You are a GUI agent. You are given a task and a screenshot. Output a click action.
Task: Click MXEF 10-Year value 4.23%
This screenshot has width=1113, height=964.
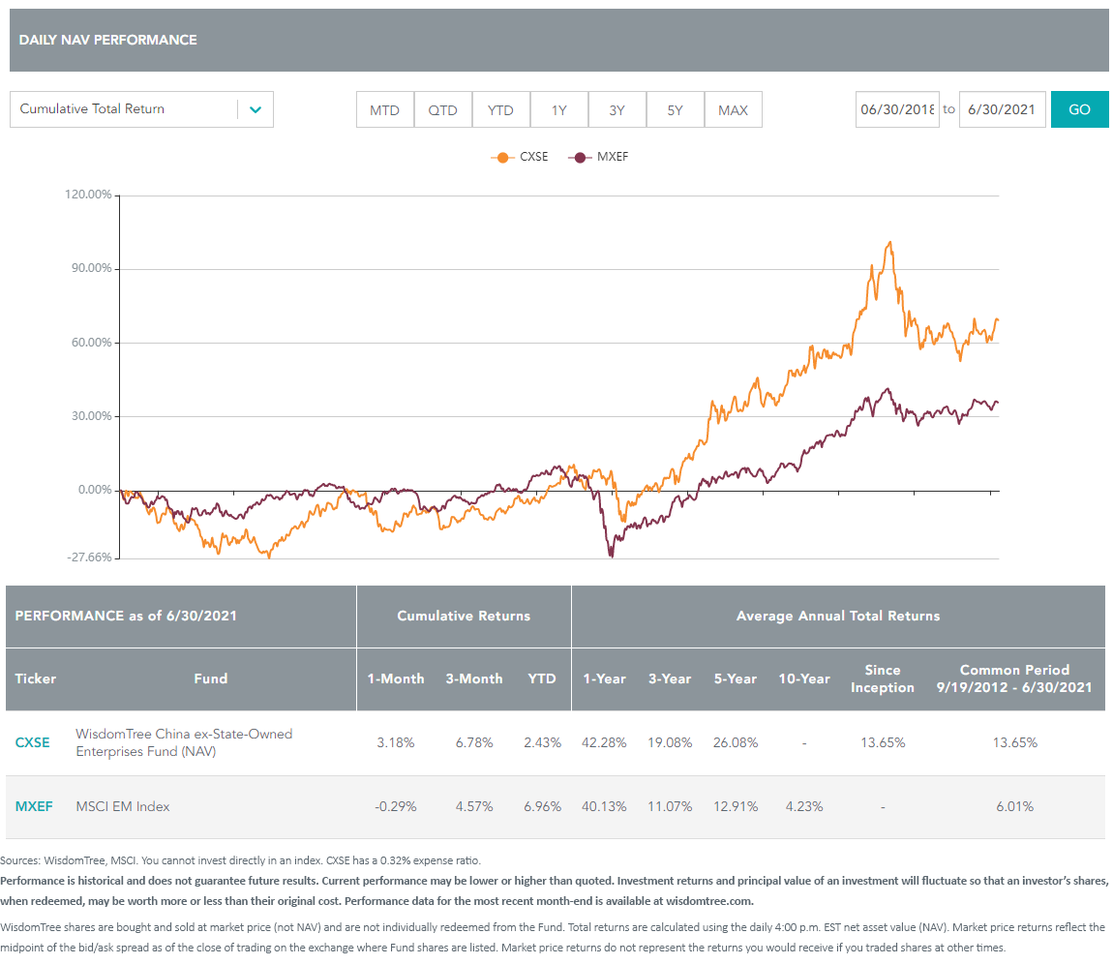(x=804, y=806)
